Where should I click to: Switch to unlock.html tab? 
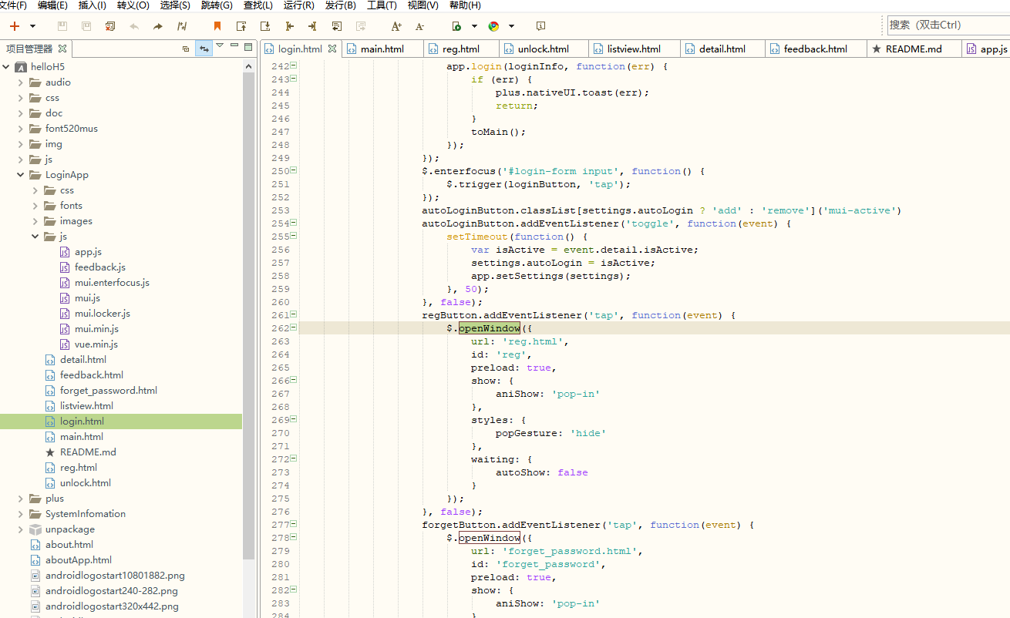coord(544,49)
